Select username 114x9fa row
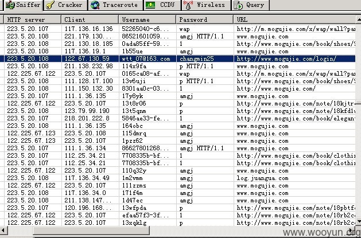Image resolution: width=361 pixels, height=238 pixels. (177, 66)
